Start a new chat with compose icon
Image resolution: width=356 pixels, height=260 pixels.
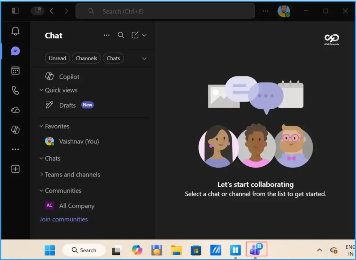point(135,35)
